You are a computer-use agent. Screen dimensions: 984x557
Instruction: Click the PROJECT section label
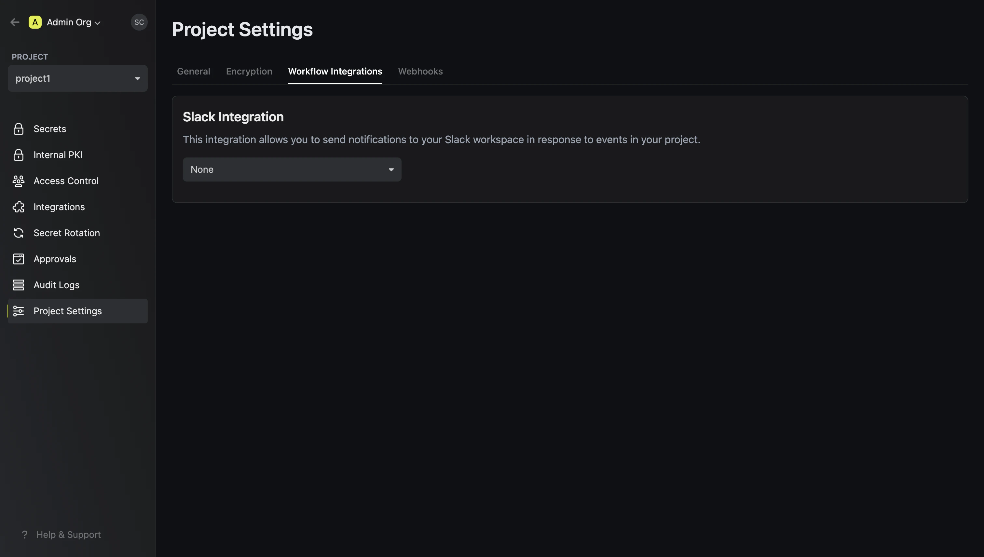coord(30,57)
